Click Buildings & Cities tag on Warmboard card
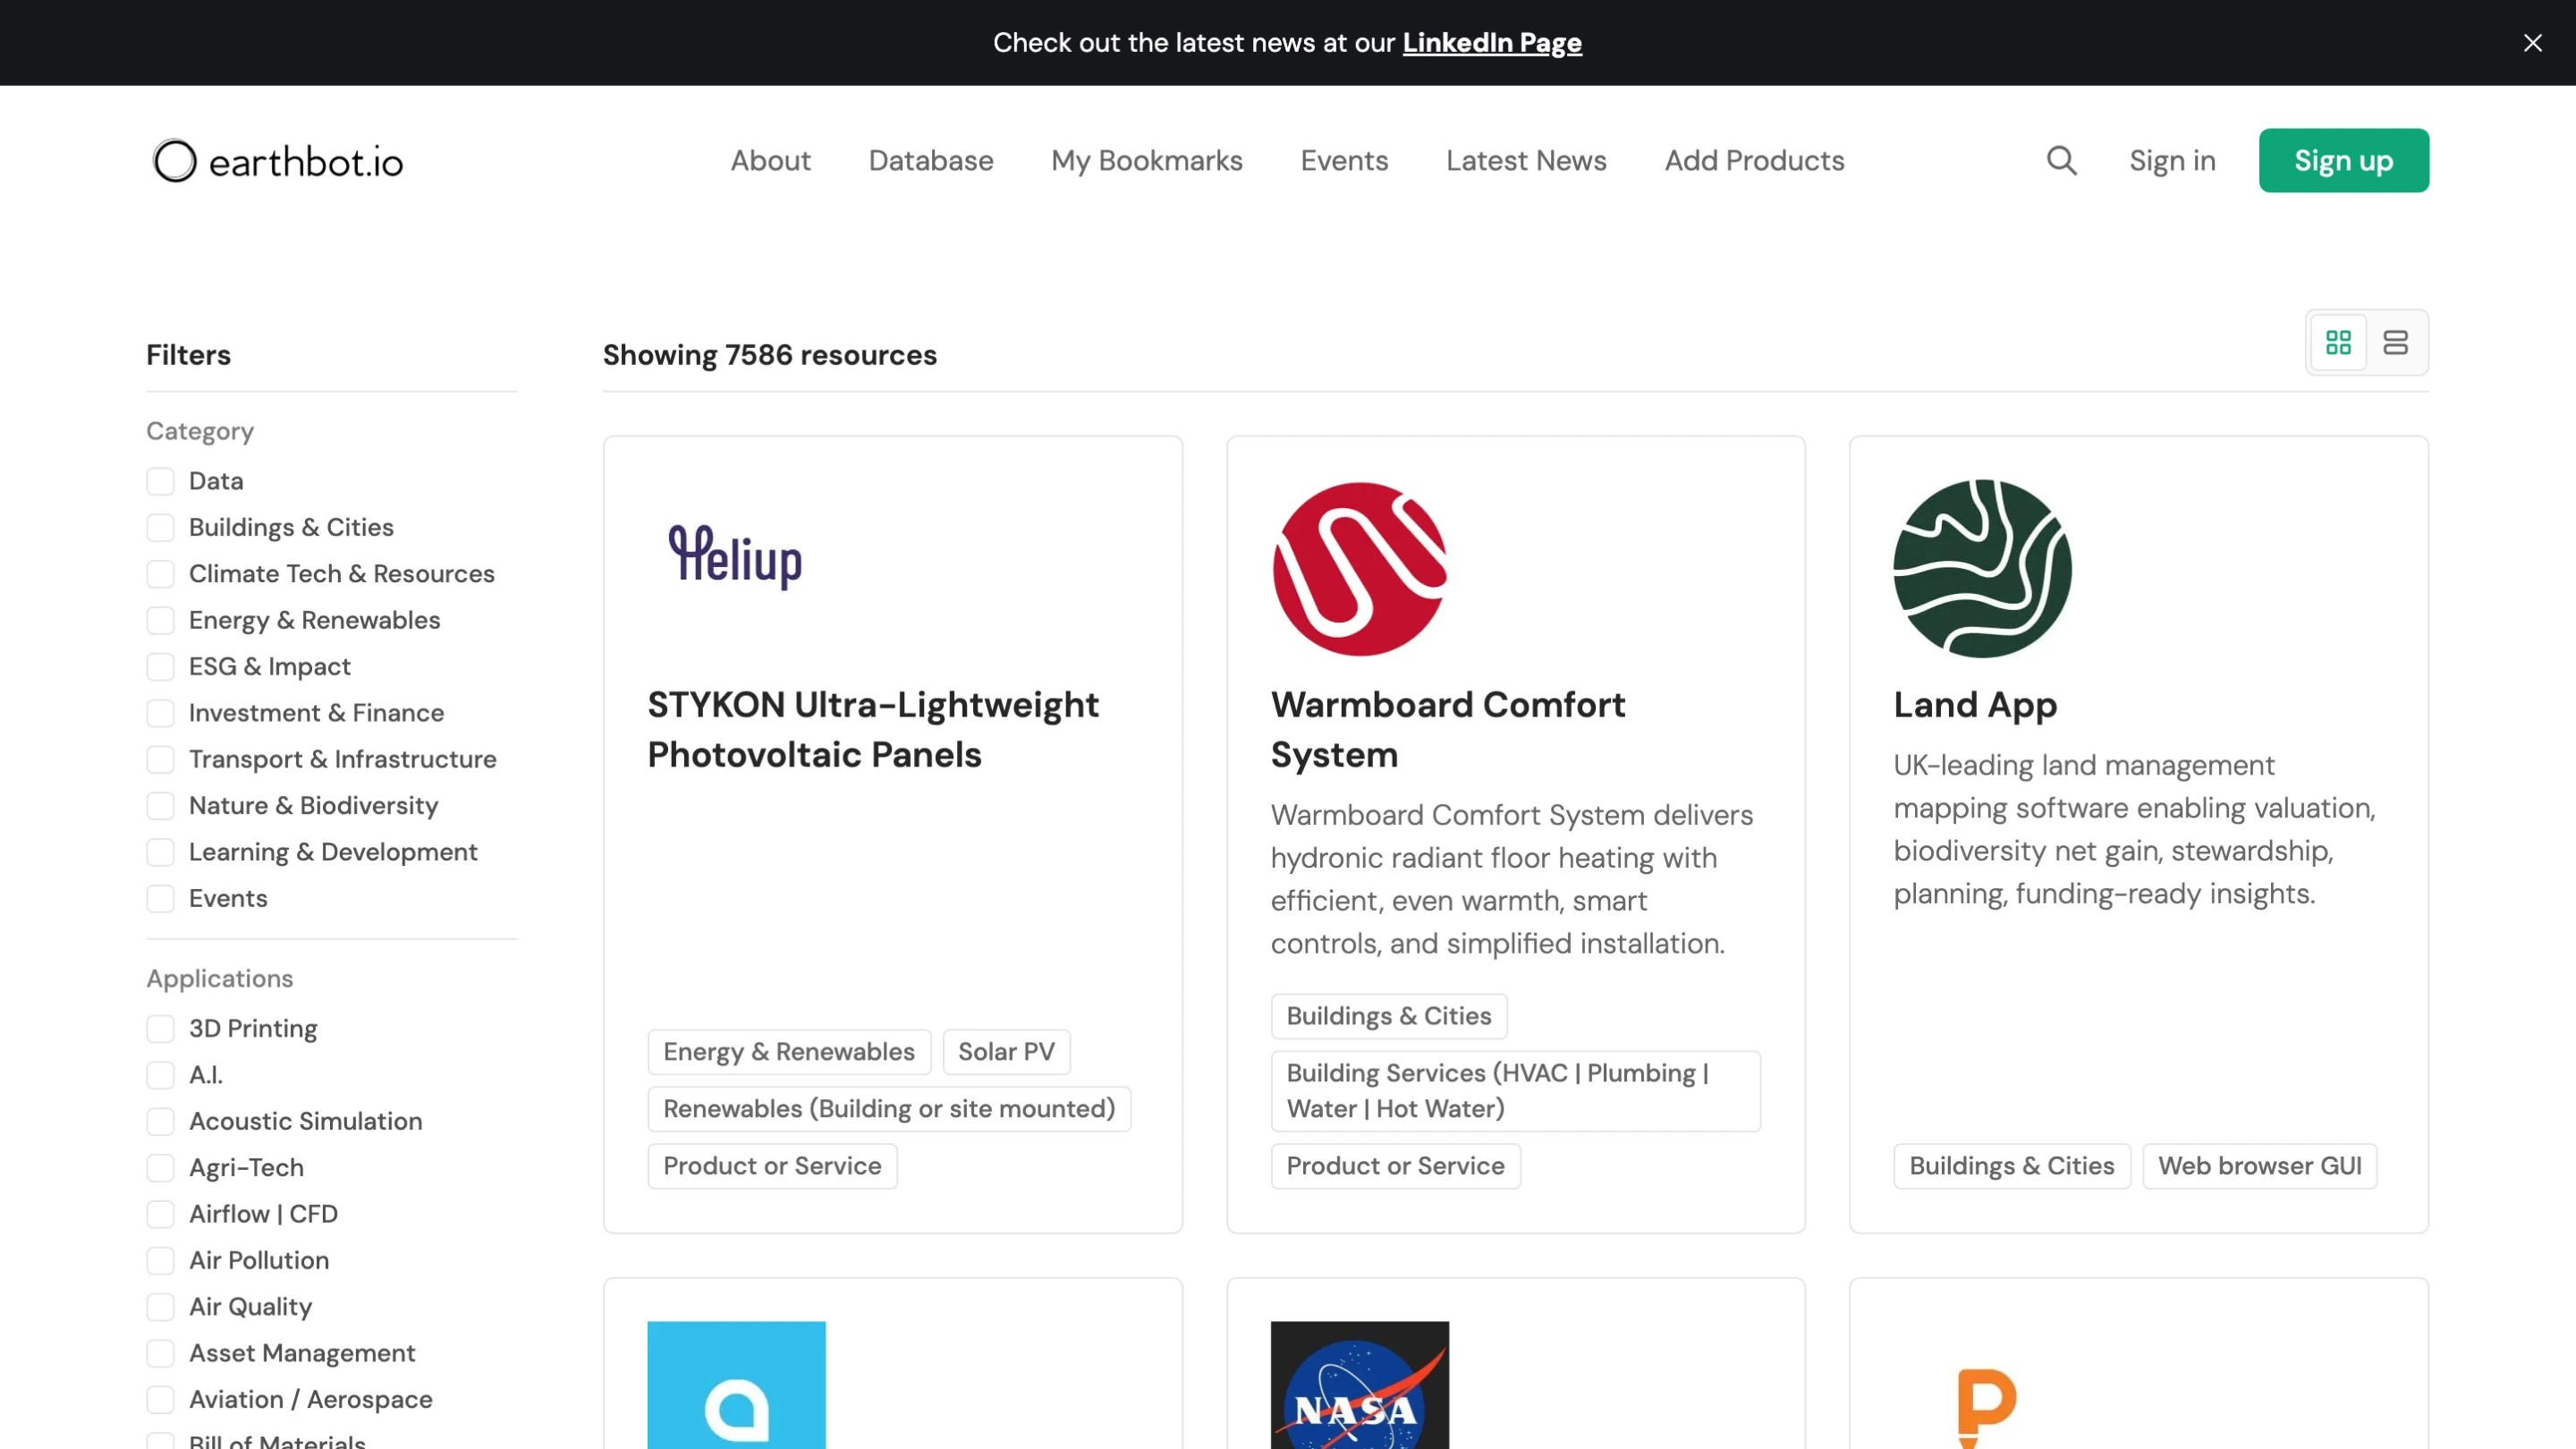 1389,1016
